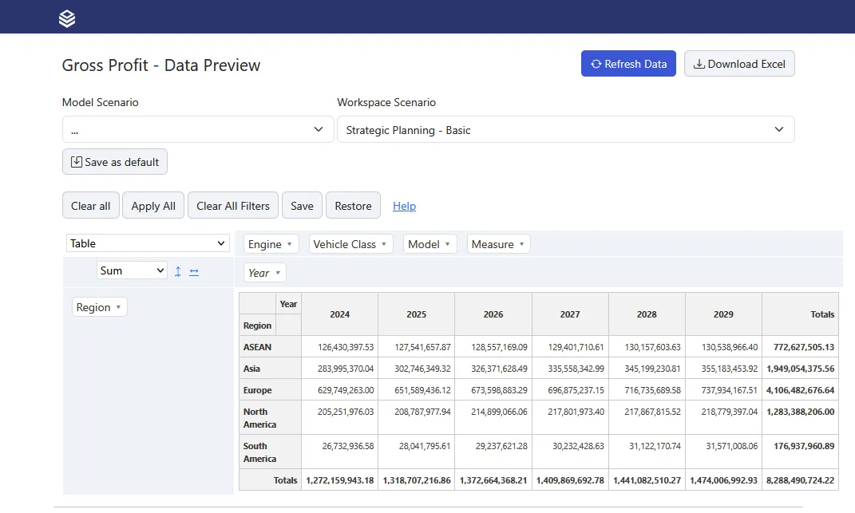Click the Restore button
Viewport: 855px width, 513px height.
click(x=353, y=206)
